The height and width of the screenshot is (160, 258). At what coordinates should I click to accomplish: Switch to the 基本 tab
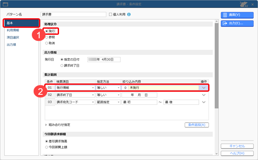tap(21, 23)
